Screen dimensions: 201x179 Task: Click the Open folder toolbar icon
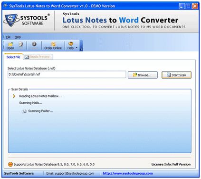coord(10,44)
